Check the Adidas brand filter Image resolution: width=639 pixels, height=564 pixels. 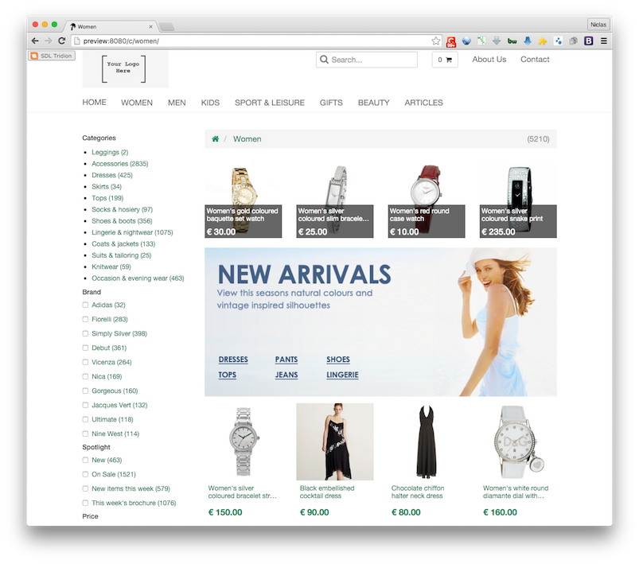85,305
